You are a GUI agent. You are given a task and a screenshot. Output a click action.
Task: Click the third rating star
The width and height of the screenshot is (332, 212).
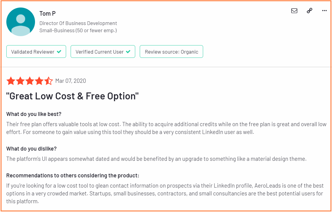point(30,81)
